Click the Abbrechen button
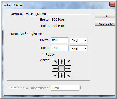Viewport: 117px width, 99px height. (105, 23)
